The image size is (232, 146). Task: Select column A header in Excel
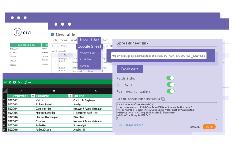click(x=21, y=91)
